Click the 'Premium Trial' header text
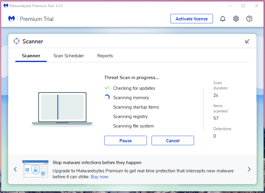 [x=37, y=19]
